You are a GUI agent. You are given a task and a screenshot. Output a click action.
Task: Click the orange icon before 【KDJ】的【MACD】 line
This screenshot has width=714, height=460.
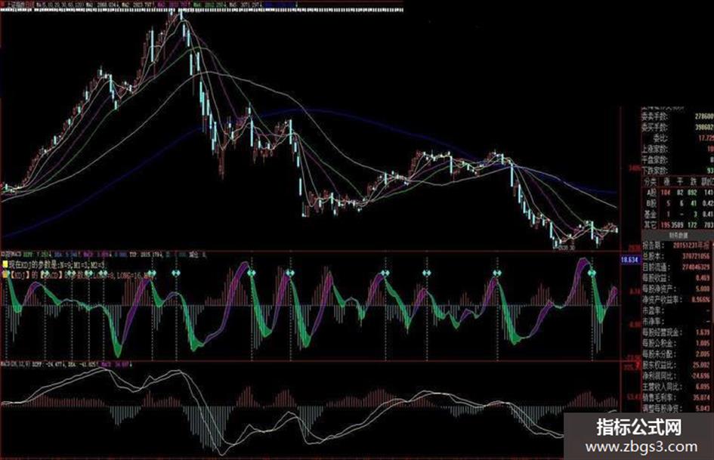(5, 274)
